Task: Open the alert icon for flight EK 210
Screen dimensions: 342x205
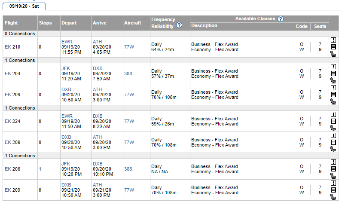Action: (x=333, y=40)
